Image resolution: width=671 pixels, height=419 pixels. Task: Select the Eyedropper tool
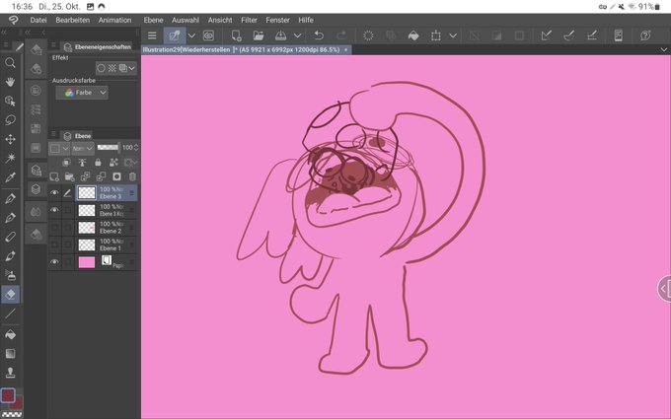(x=10, y=177)
